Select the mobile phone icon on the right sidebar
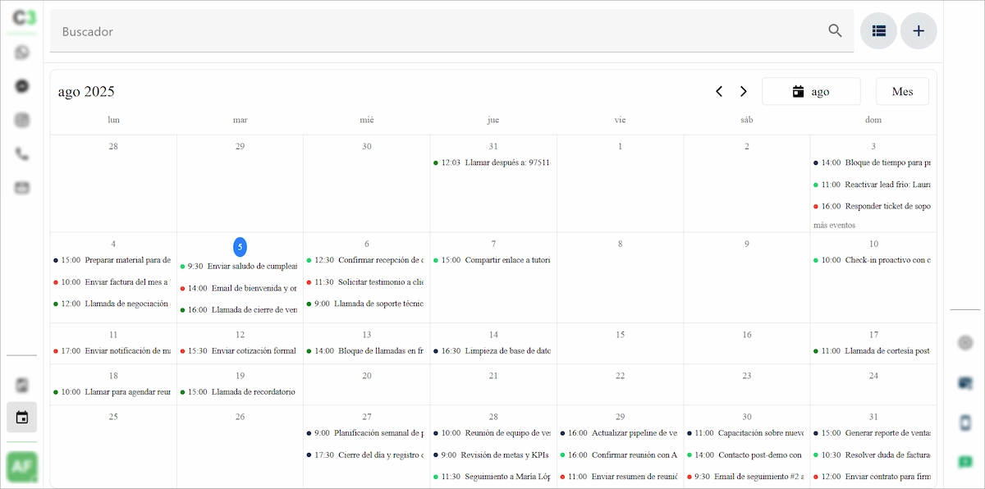Viewport: 985px width, 489px height. tap(966, 423)
